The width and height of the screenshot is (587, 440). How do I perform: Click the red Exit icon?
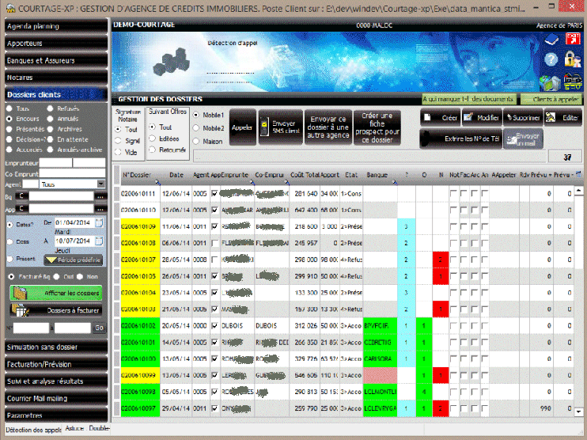(573, 39)
